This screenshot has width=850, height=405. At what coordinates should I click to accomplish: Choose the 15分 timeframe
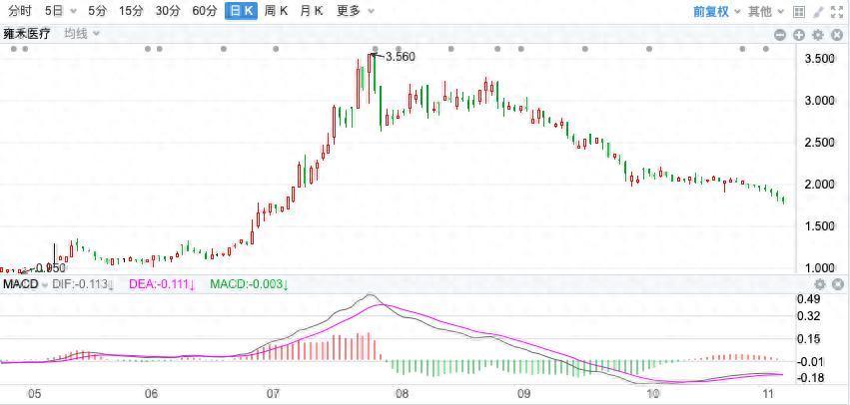(131, 11)
